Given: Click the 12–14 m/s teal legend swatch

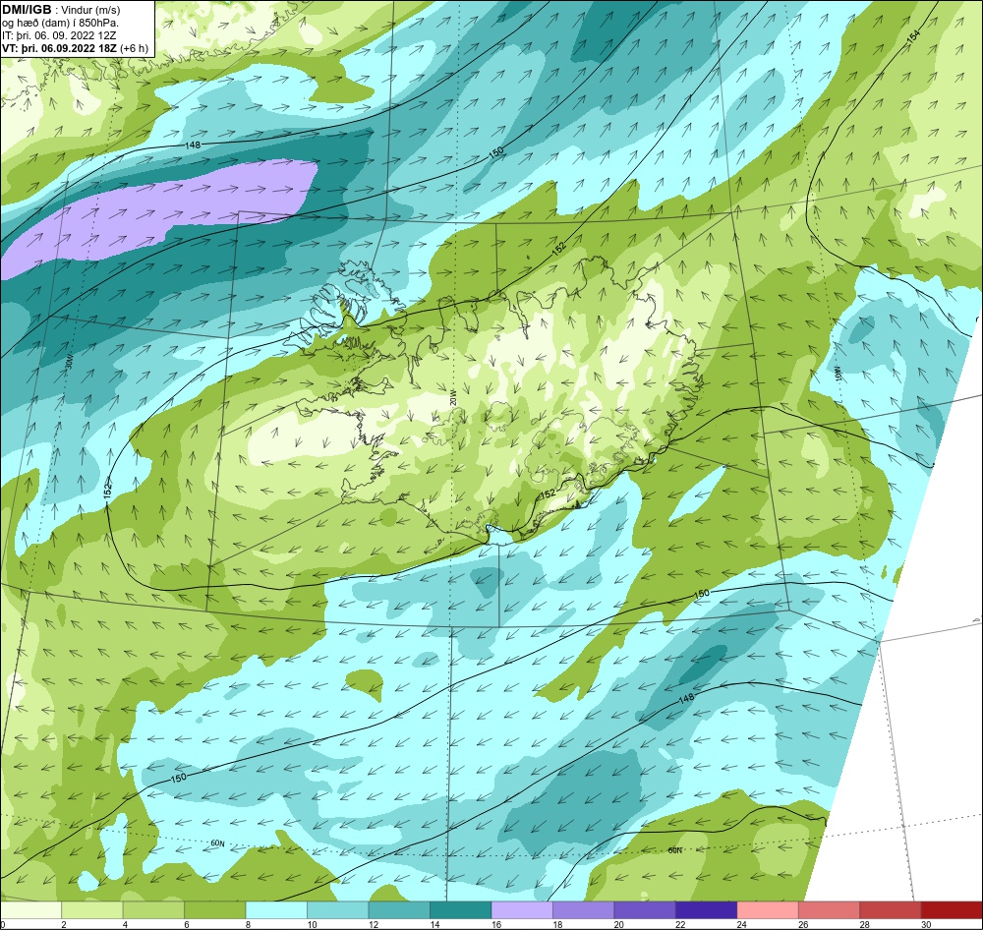Looking at the screenshot, I should 399,910.
